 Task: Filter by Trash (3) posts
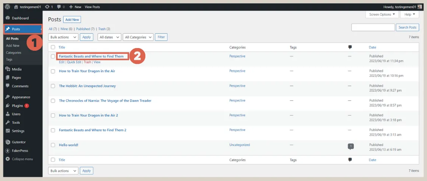pyautogui.click(x=104, y=29)
